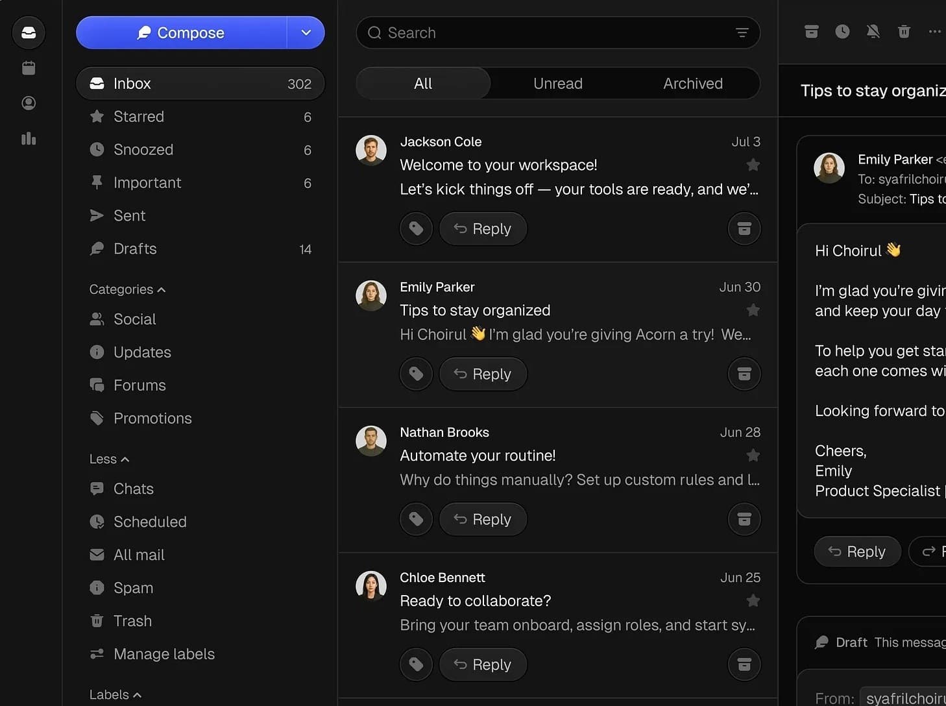This screenshot has width=946, height=706.
Task: Open the Inbox folder
Action: [200, 84]
